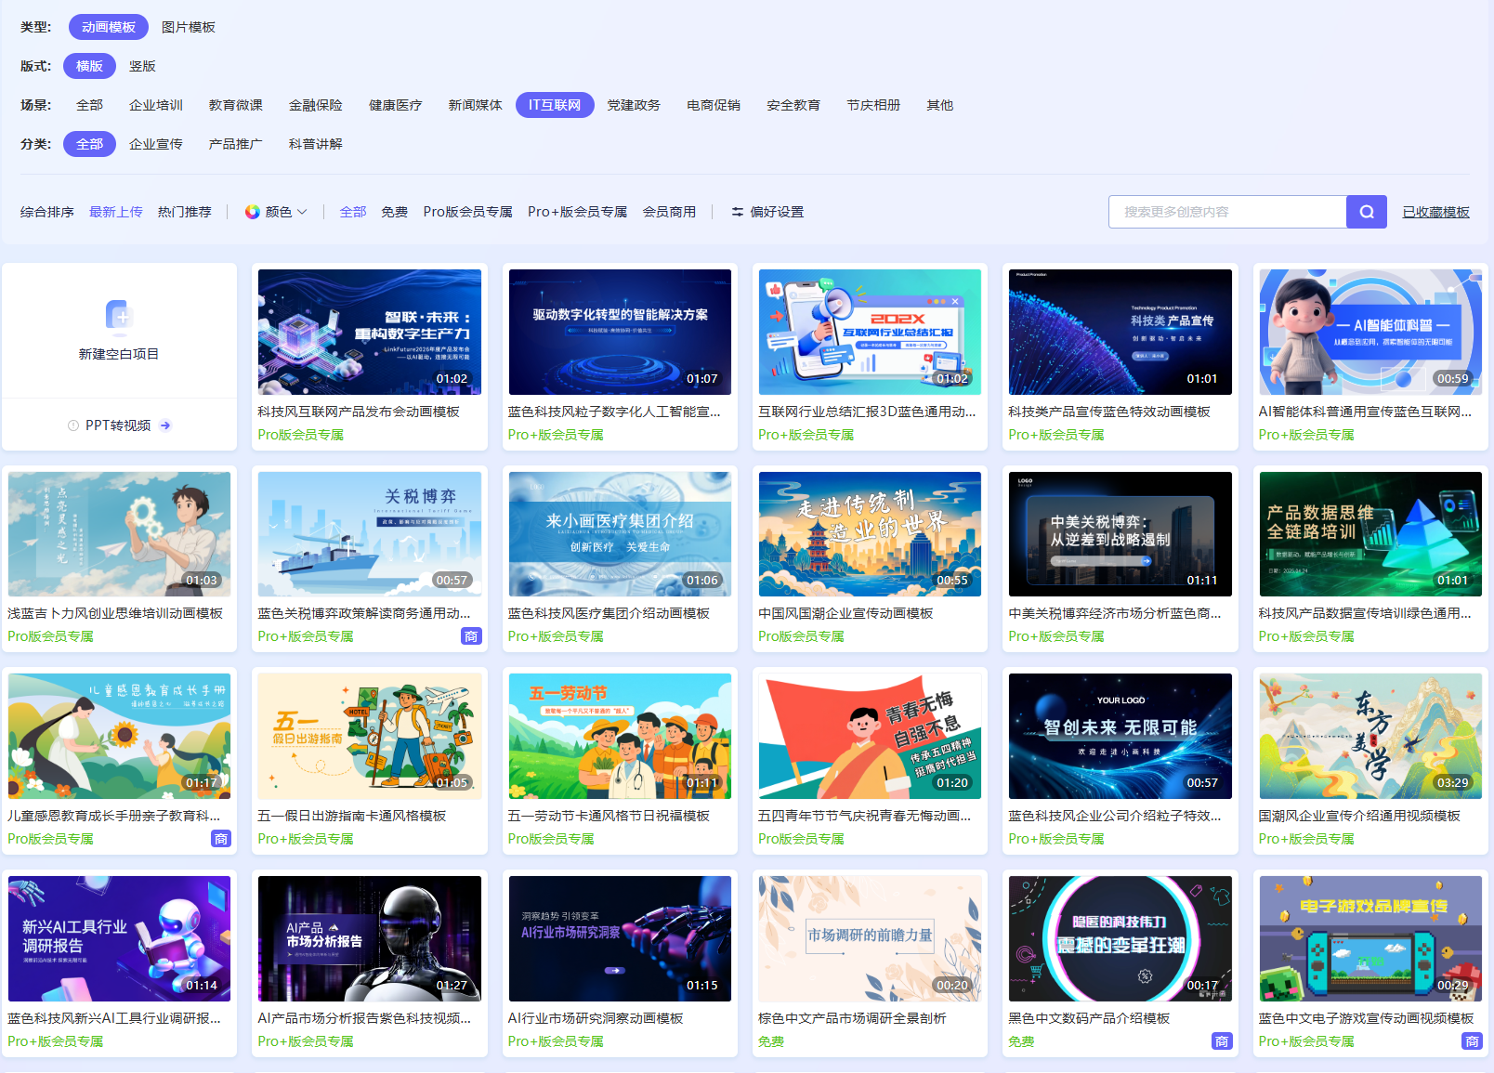Select the 企业培训 scene tab
1494x1073 pixels.
(x=156, y=105)
